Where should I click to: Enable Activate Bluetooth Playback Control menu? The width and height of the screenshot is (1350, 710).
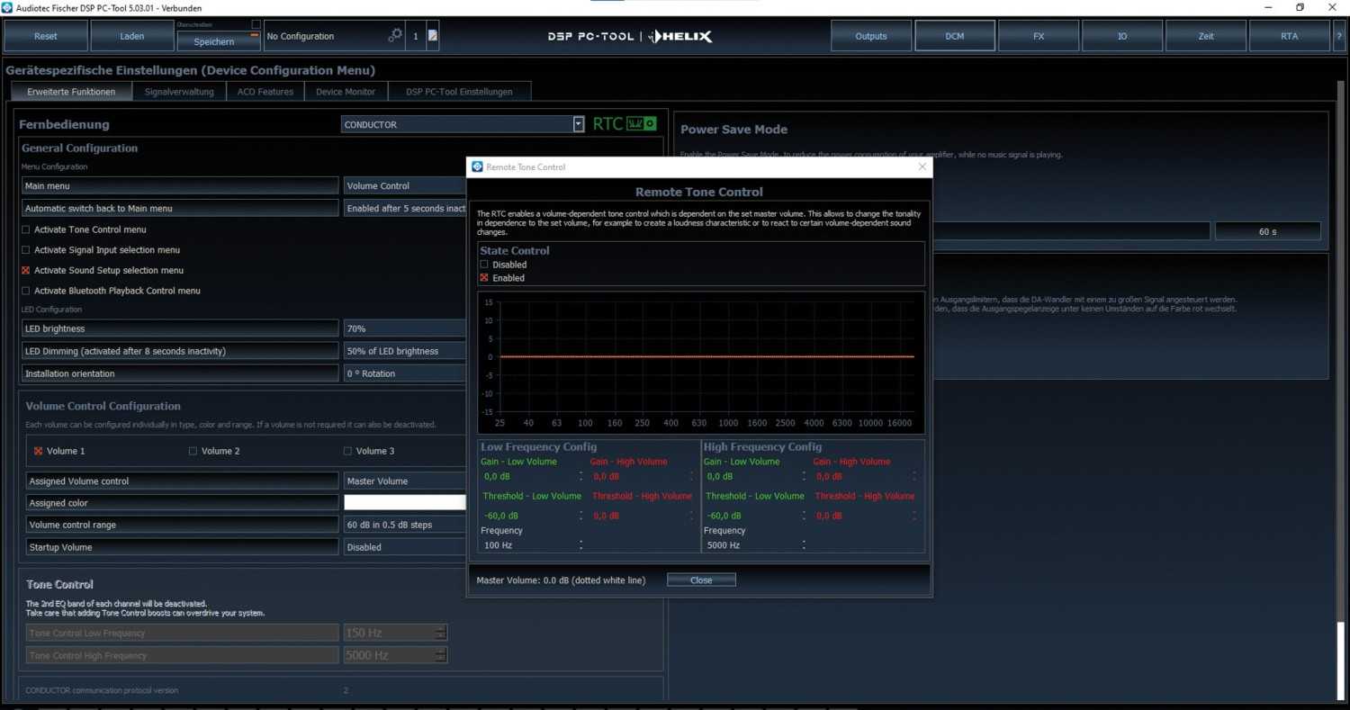pyautogui.click(x=26, y=291)
